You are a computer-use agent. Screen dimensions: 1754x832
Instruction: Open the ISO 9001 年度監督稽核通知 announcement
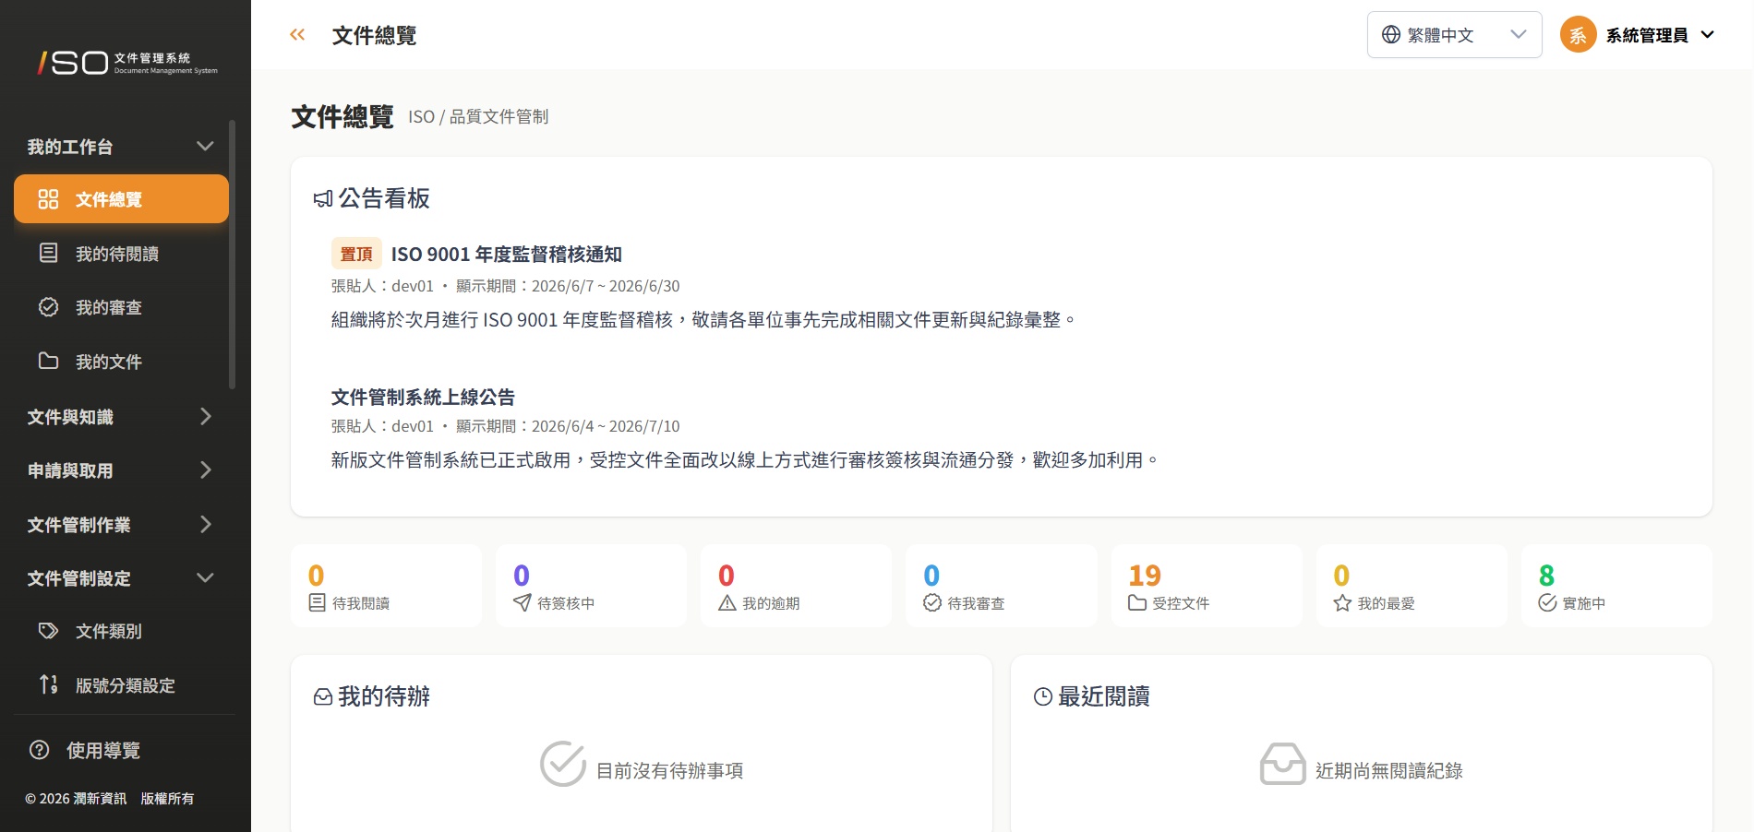point(506,254)
